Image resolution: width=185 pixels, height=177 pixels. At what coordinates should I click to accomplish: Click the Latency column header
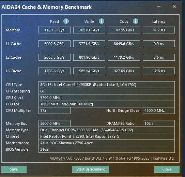click(x=159, y=21)
